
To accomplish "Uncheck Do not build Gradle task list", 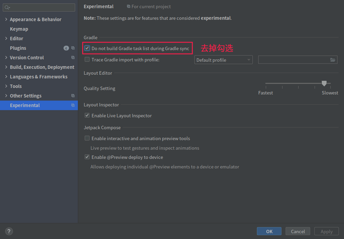I will (x=87, y=48).
